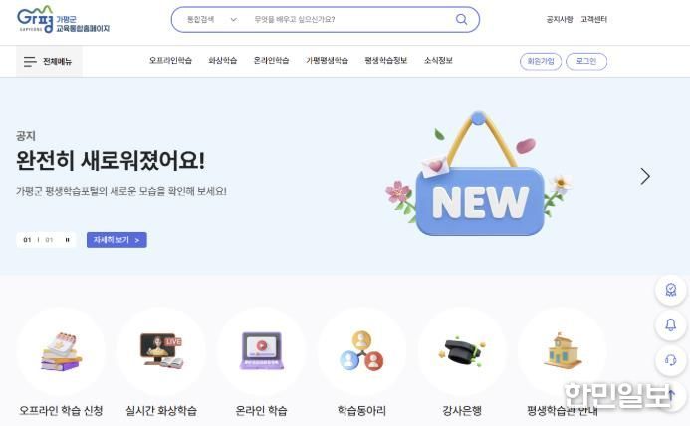Focus the 무엇을 배우고 싶으신가요 search field
The height and width of the screenshot is (426, 690).
click(x=349, y=19)
